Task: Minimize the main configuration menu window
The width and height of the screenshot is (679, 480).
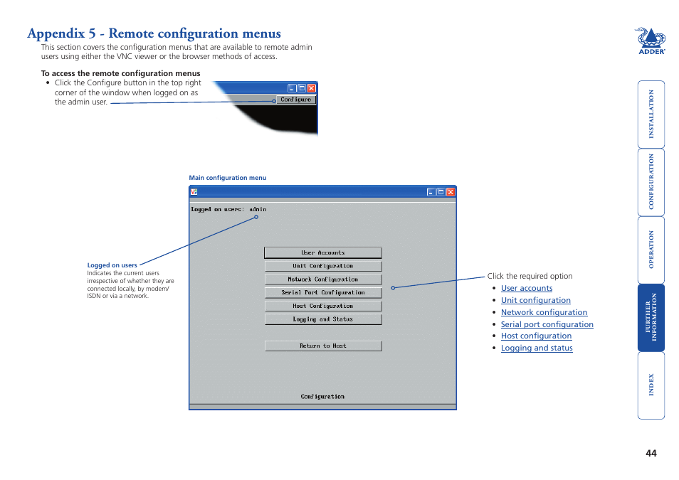Action: click(x=431, y=192)
